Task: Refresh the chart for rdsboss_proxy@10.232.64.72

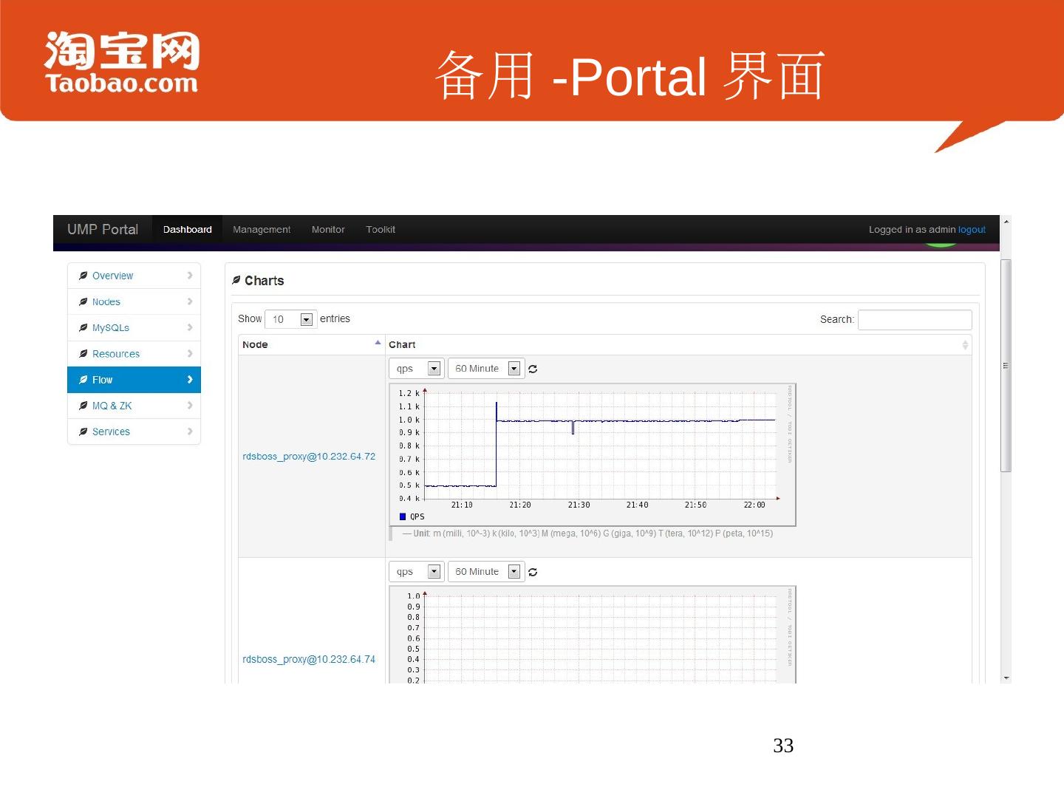Action: coord(533,369)
